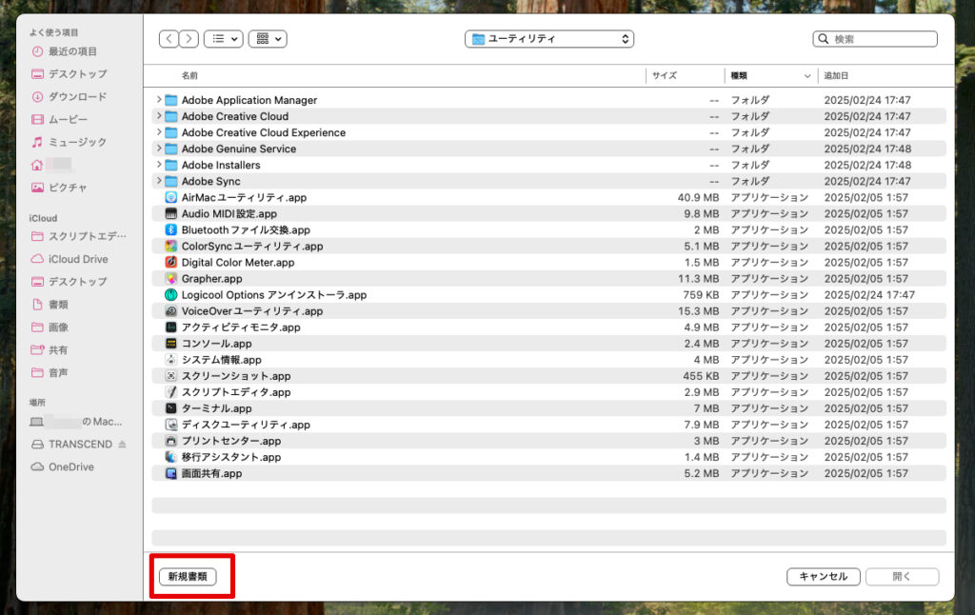Eject the TRANSCEND volume
The image size is (975, 615).
point(122,444)
